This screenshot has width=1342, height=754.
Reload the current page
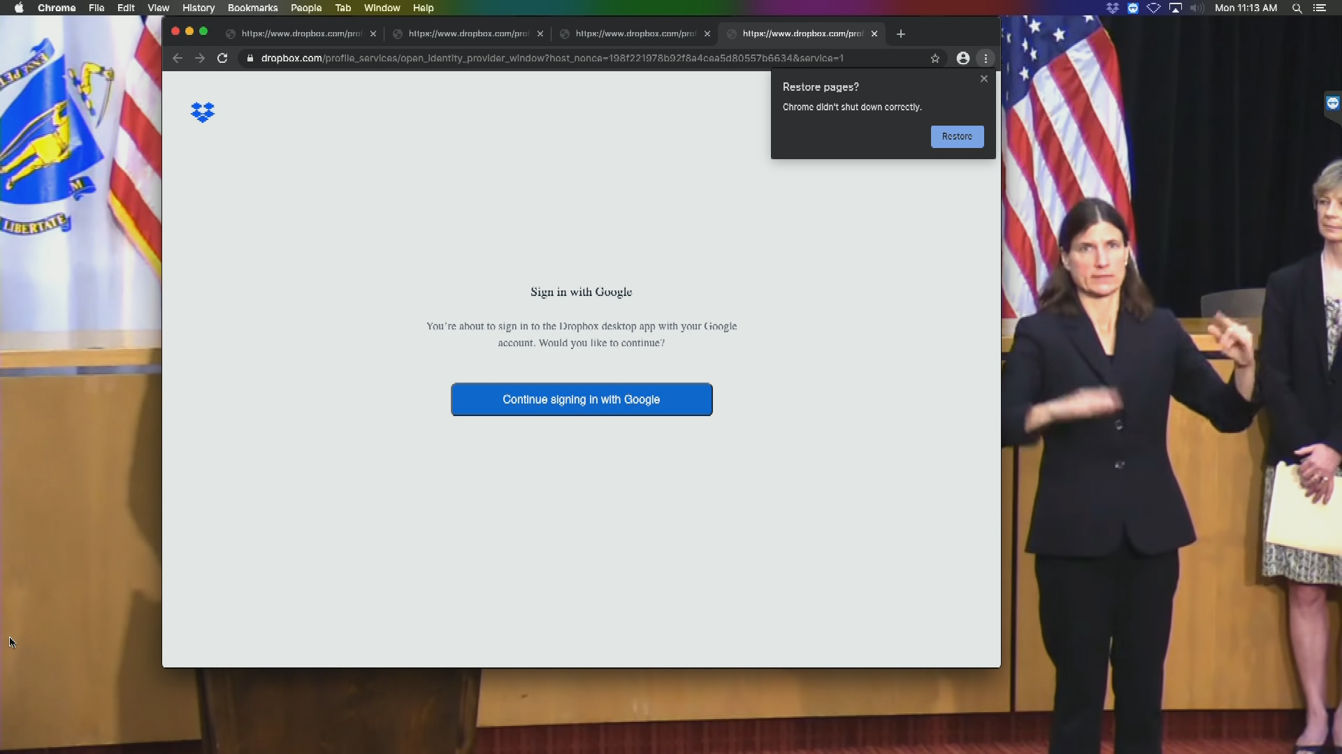coord(222,58)
